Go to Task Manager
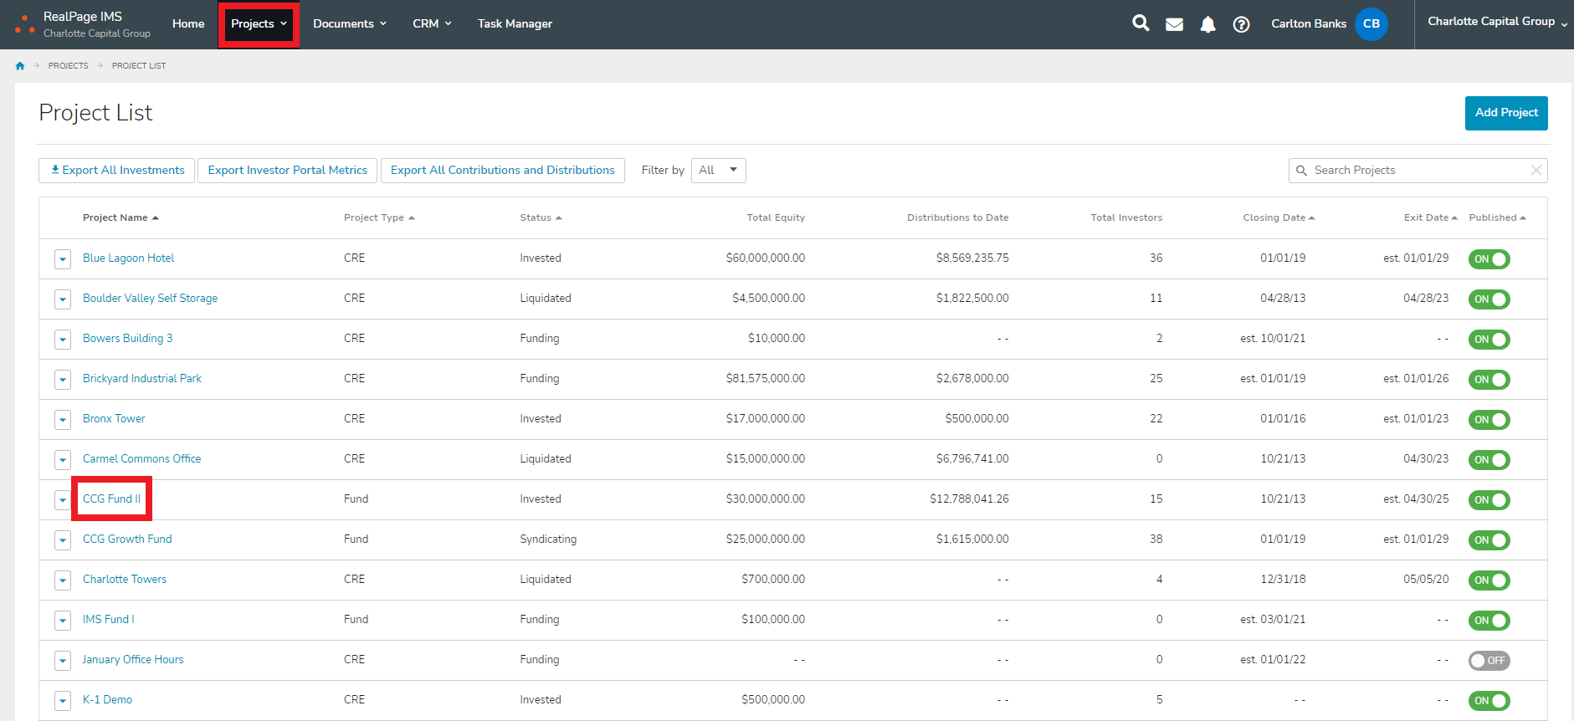This screenshot has width=1574, height=721. pyautogui.click(x=515, y=23)
